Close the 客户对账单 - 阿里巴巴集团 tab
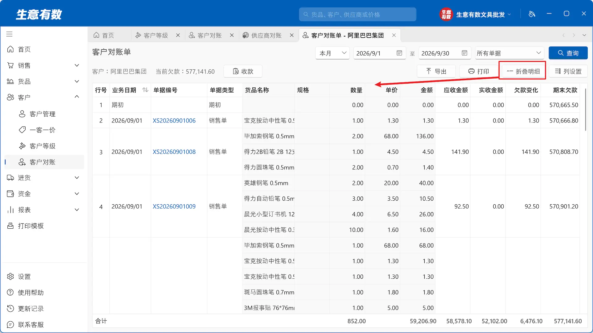The image size is (593, 333). 394,35
